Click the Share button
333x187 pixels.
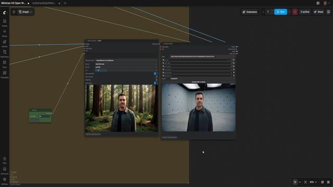coord(318,12)
